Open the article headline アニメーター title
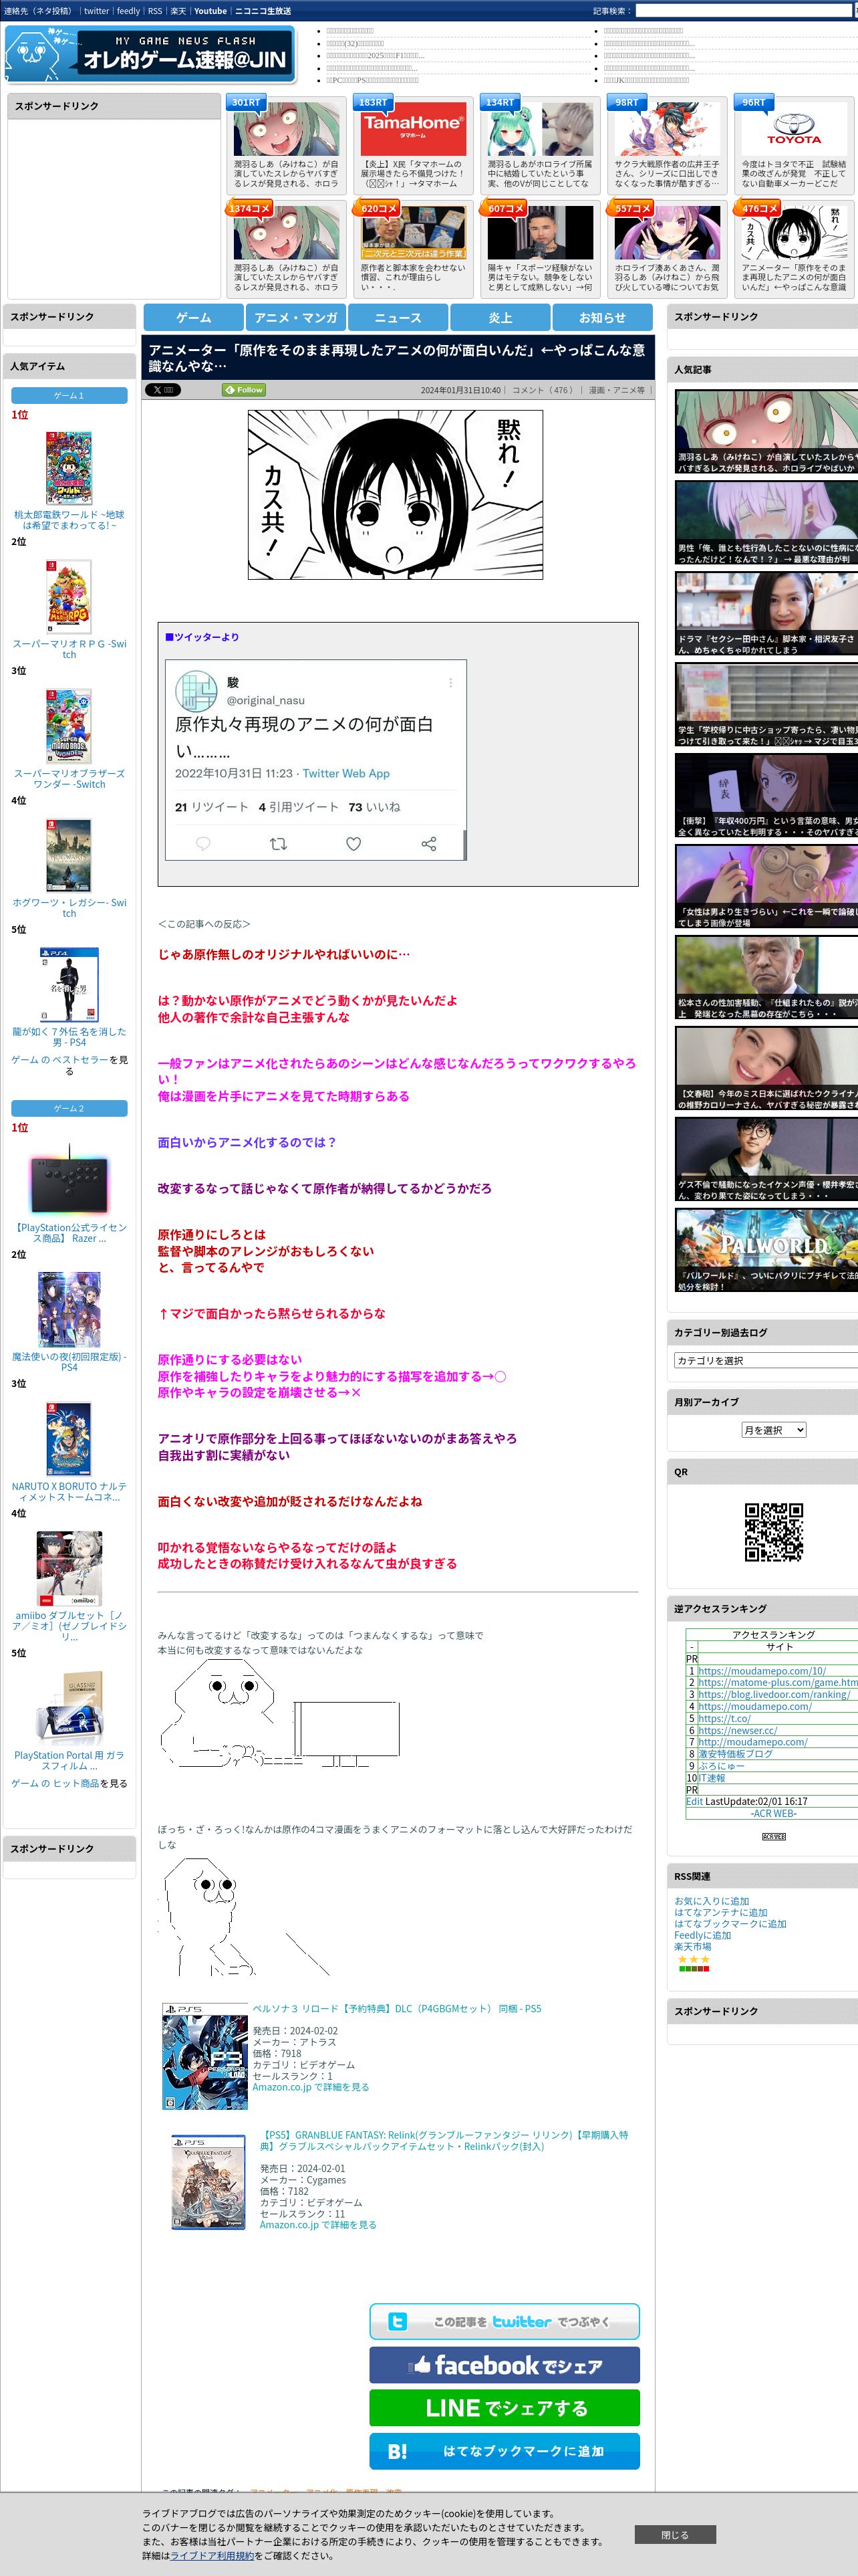The height and width of the screenshot is (2576, 858). coord(398,358)
